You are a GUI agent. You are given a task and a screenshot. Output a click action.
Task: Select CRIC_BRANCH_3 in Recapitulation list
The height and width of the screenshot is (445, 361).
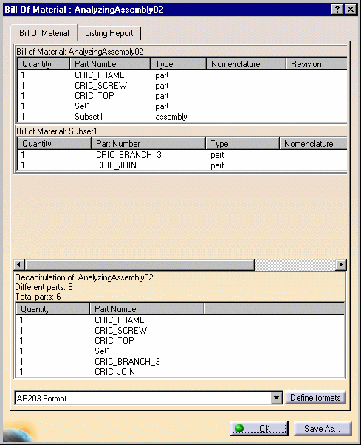coord(127,362)
